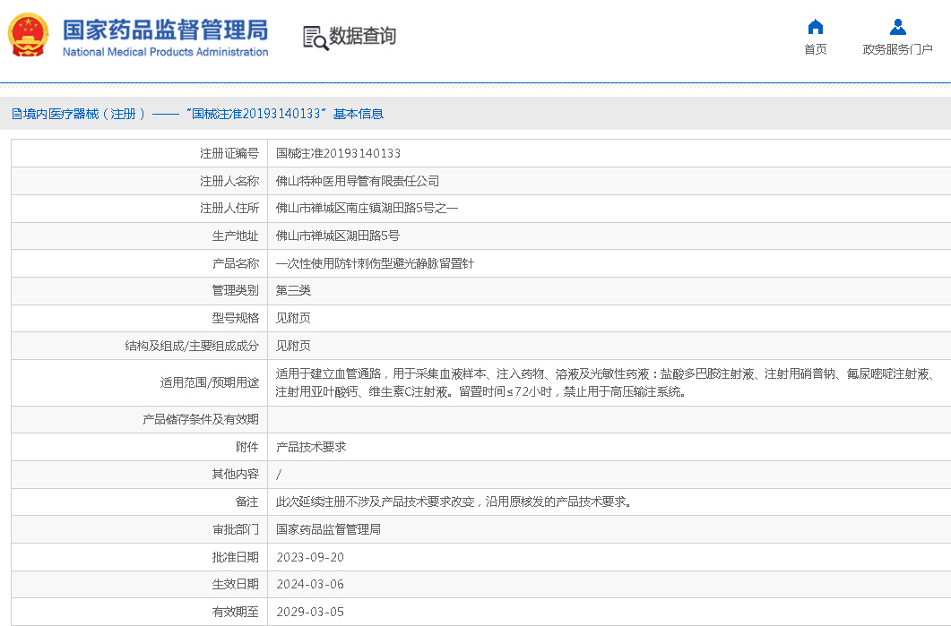Viewport: 951px width, 626px height.
Task: Select the 生效日期 label
Action: 236,584
